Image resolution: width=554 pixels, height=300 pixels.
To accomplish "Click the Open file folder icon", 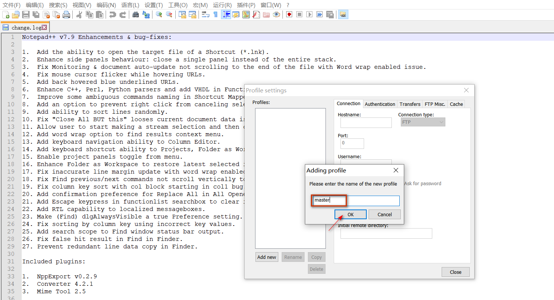I will tap(16, 15).
